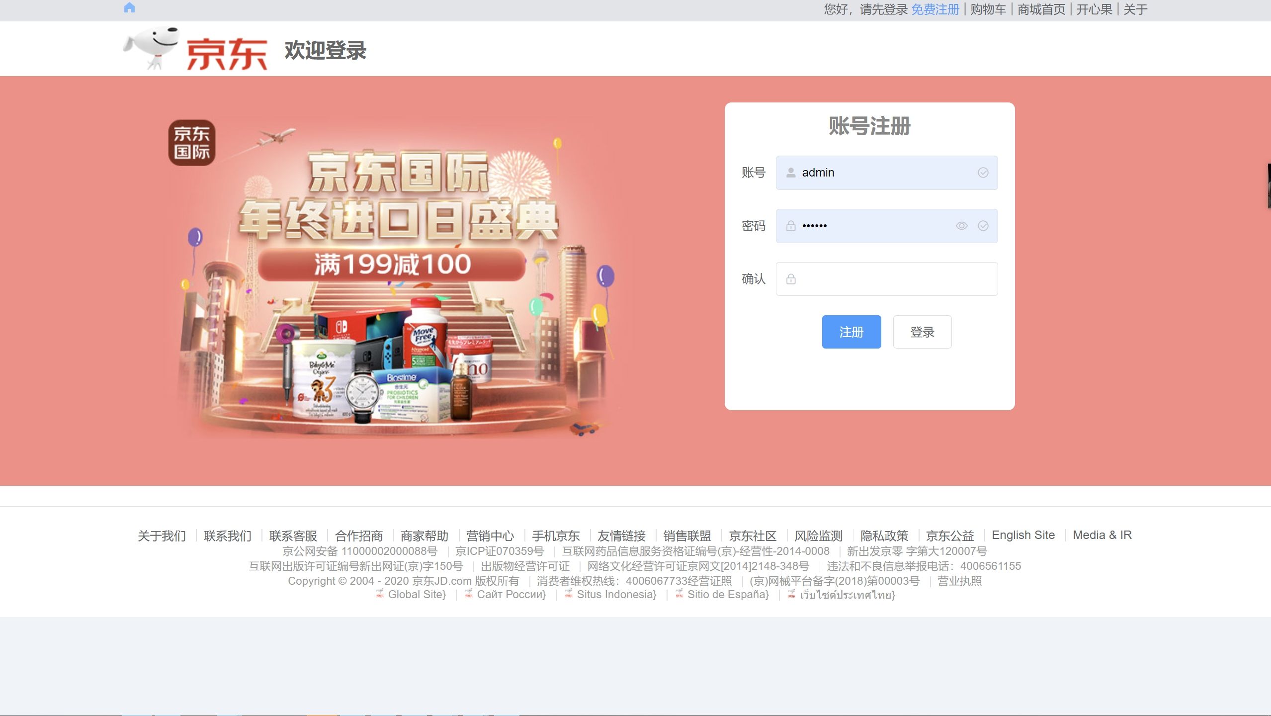Open Media & IR footer link
The image size is (1271, 716).
[x=1102, y=535]
